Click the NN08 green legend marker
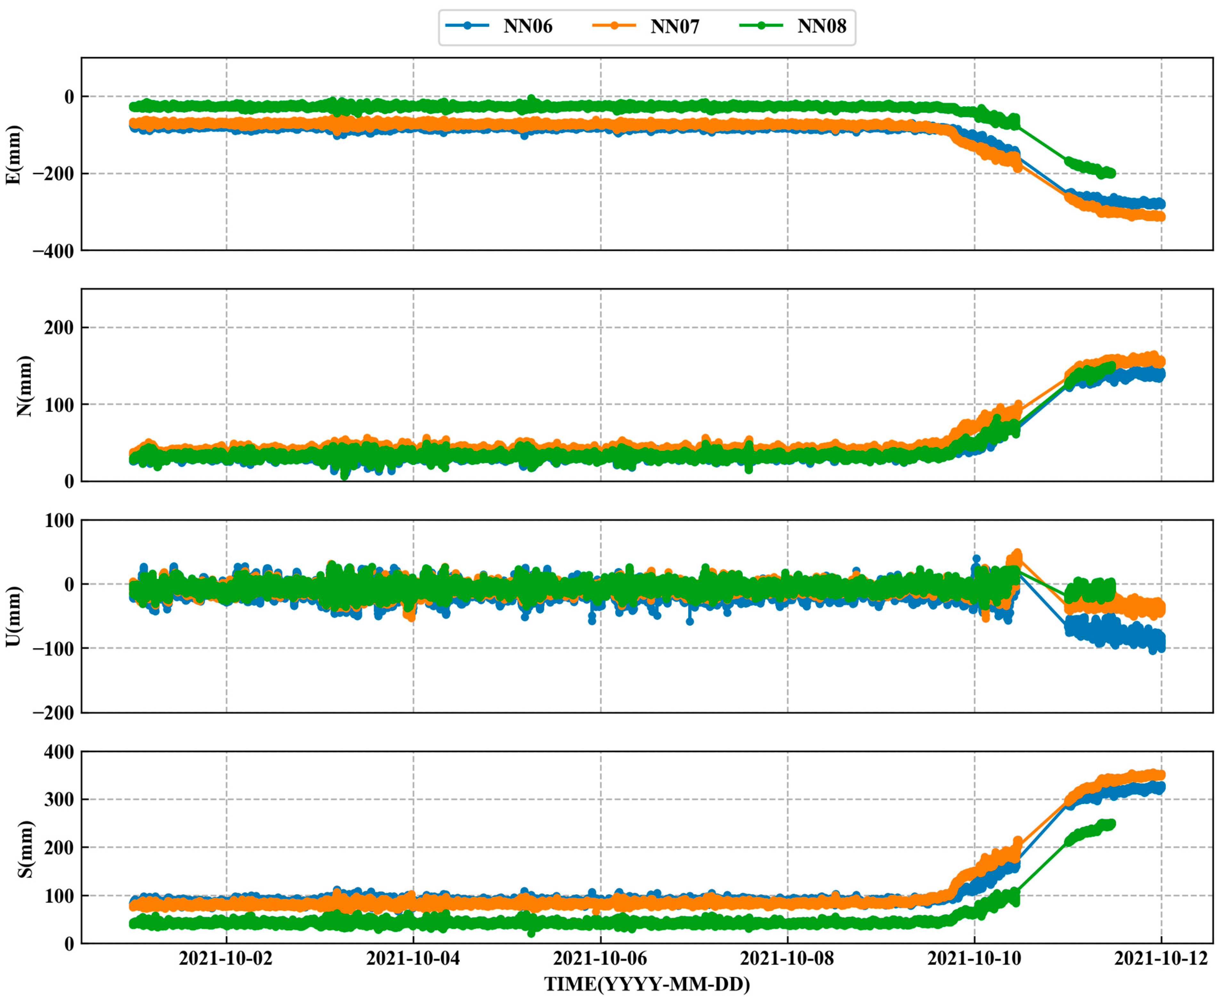Viewport: 1220px width, 999px height. pyautogui.click(x=761, y=26)
